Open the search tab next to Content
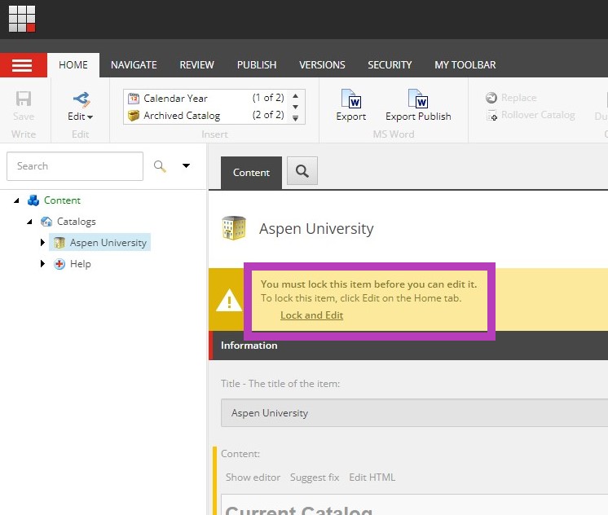The image size is (608, 515). point(302,171)
